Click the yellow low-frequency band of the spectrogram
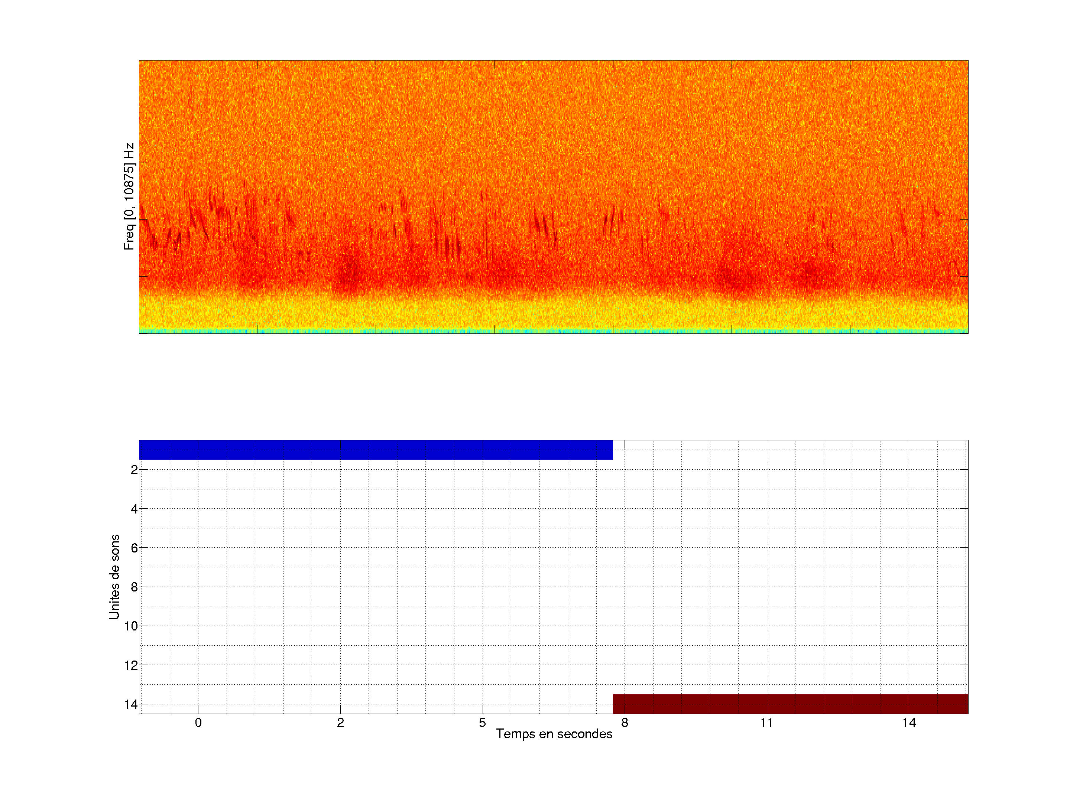The height and width of the screenshot is (802, 1070). click(x=553, y=313)
